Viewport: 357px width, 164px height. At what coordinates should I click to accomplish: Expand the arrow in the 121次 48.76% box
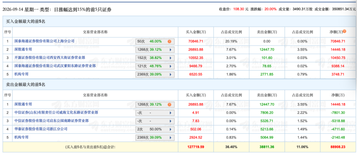[x=170, y=66]
